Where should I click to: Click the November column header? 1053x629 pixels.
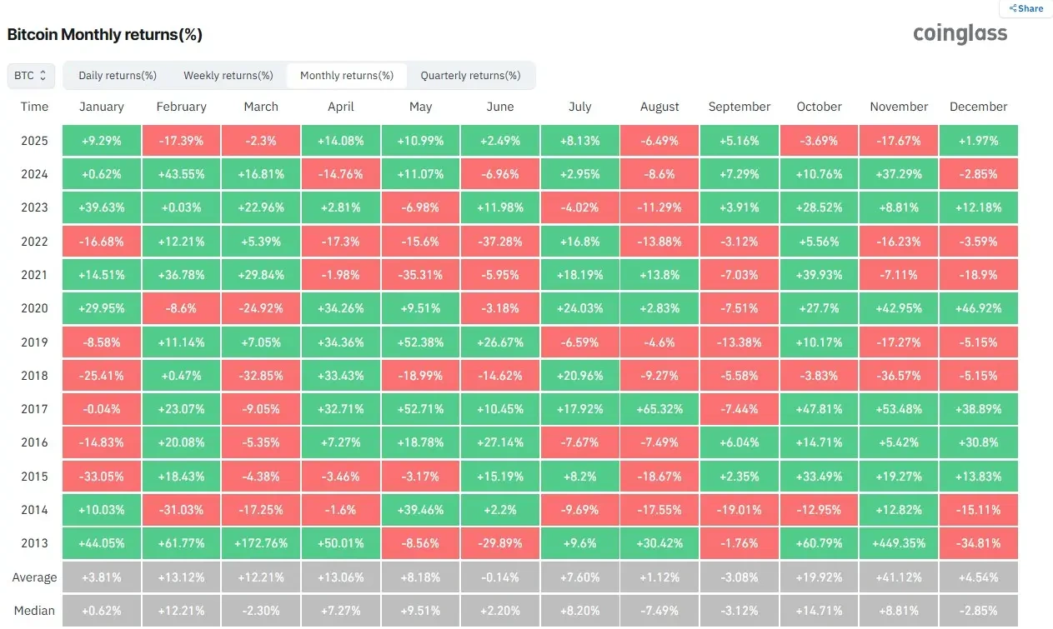(x=899, y=107)
